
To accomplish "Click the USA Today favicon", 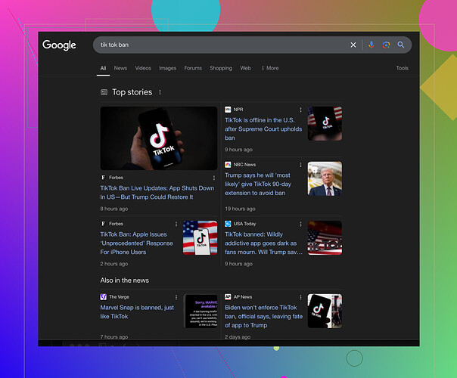I will click(228, 224).
